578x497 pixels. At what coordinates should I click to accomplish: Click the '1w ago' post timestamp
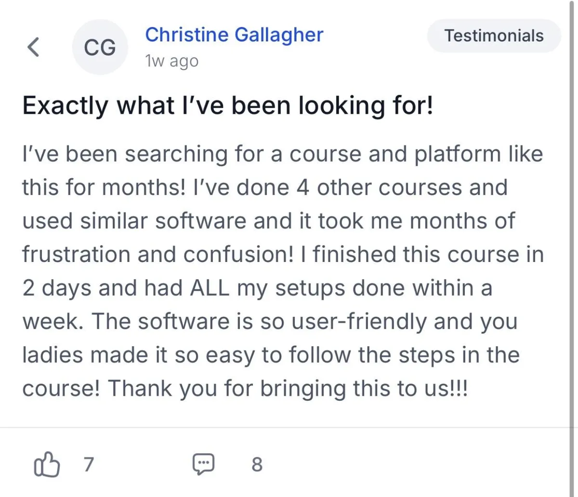click(171, 61)
